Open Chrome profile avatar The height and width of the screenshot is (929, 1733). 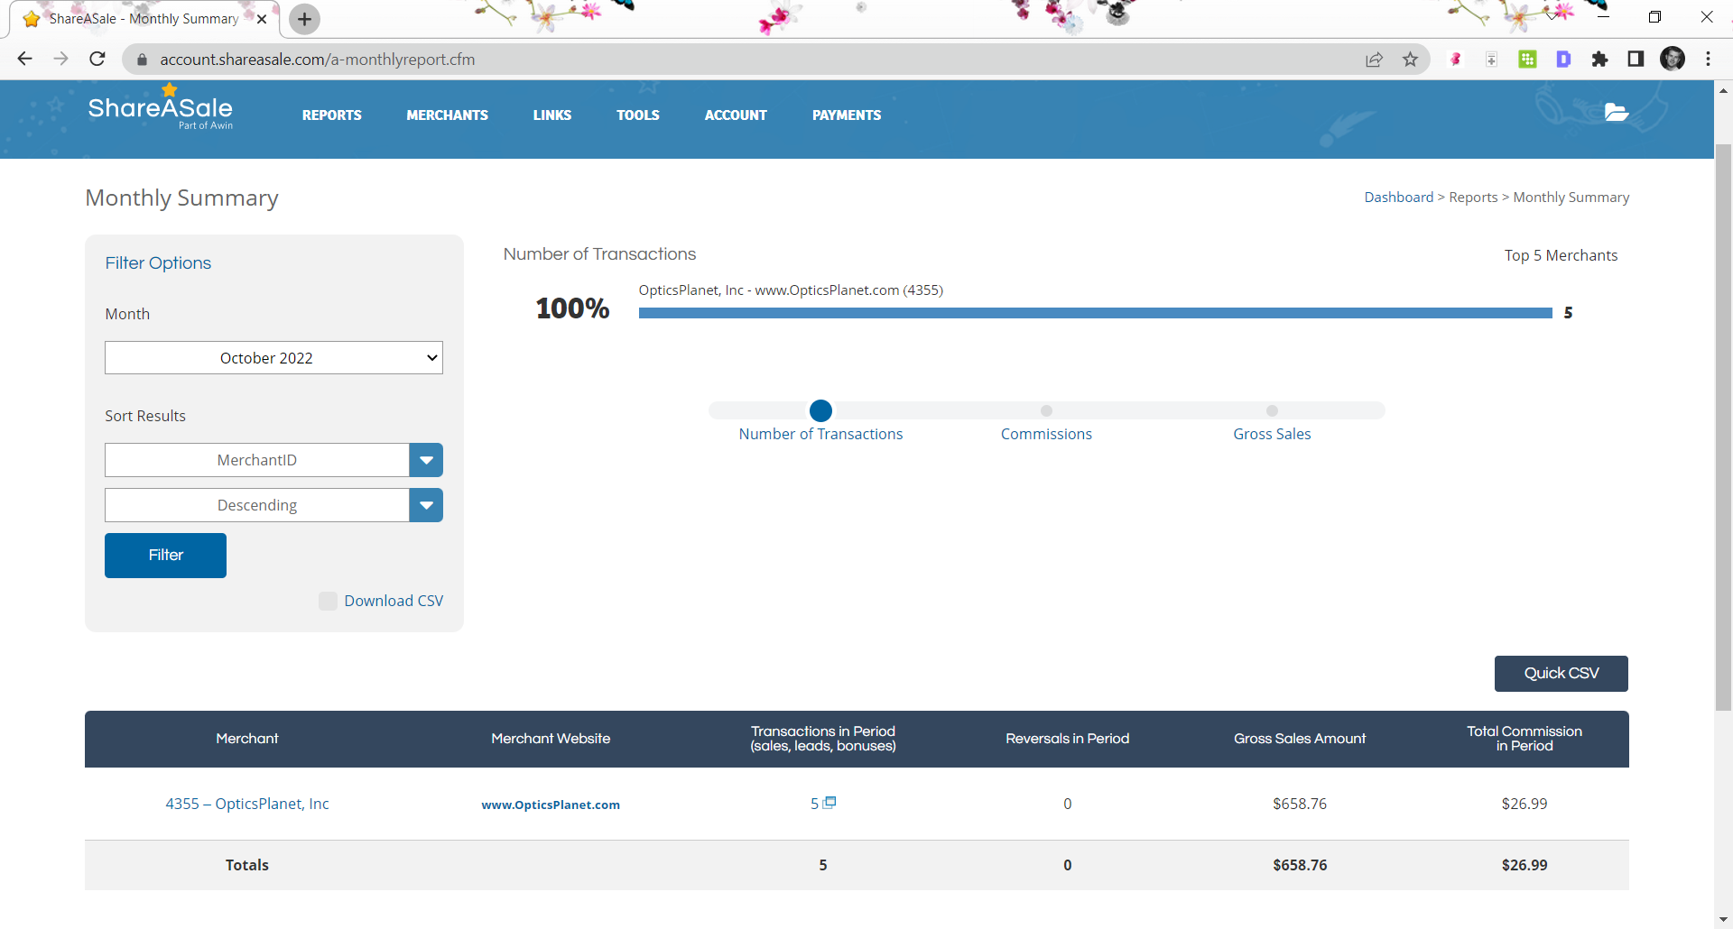coord(1673,60)
